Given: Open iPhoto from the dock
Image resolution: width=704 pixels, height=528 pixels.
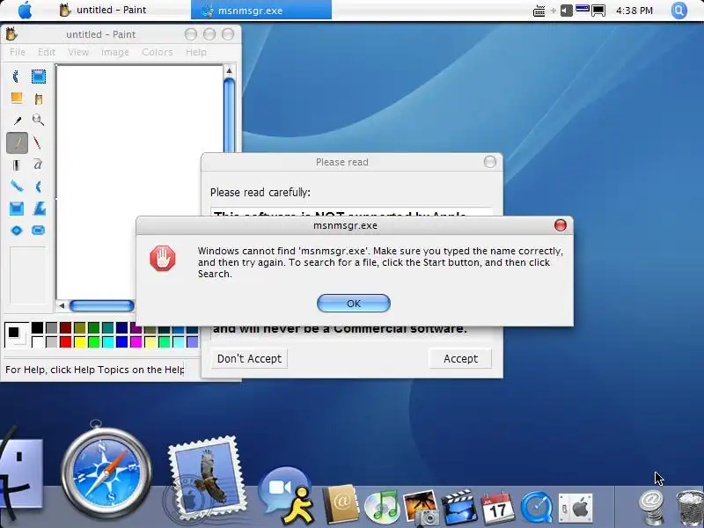Looking at the screenshot, I should (421, 508).
